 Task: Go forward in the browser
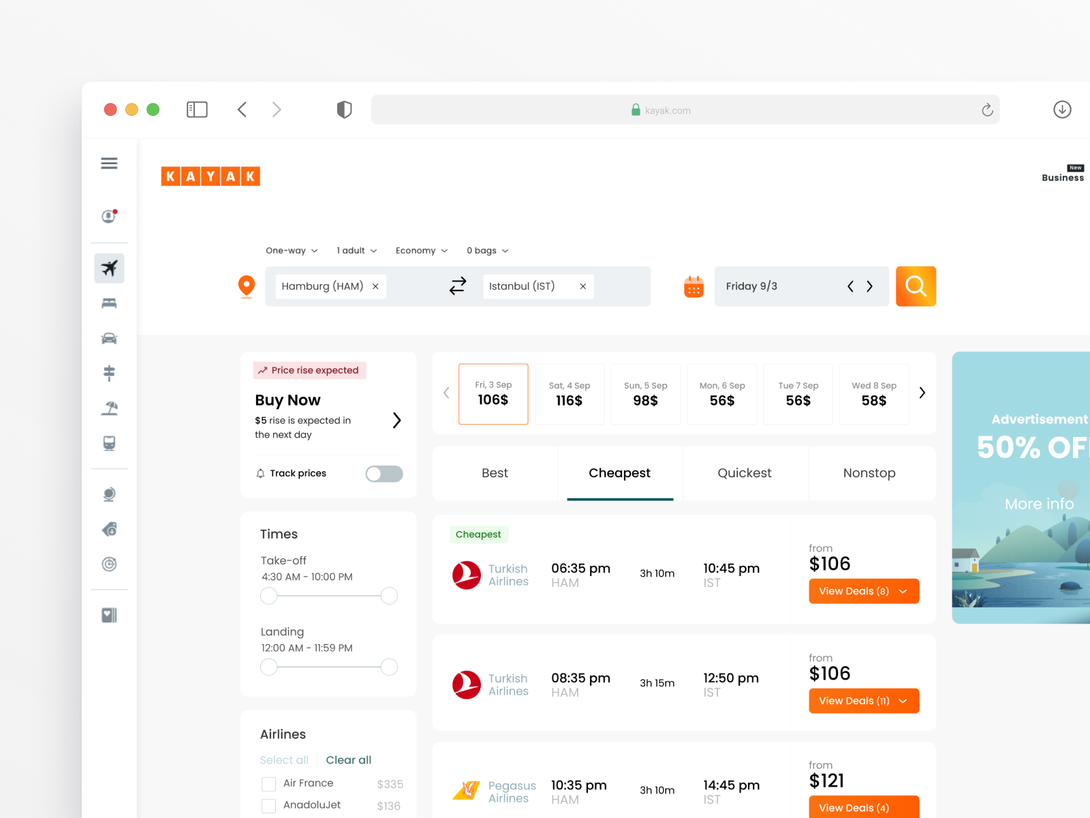[x=277, y=110]
